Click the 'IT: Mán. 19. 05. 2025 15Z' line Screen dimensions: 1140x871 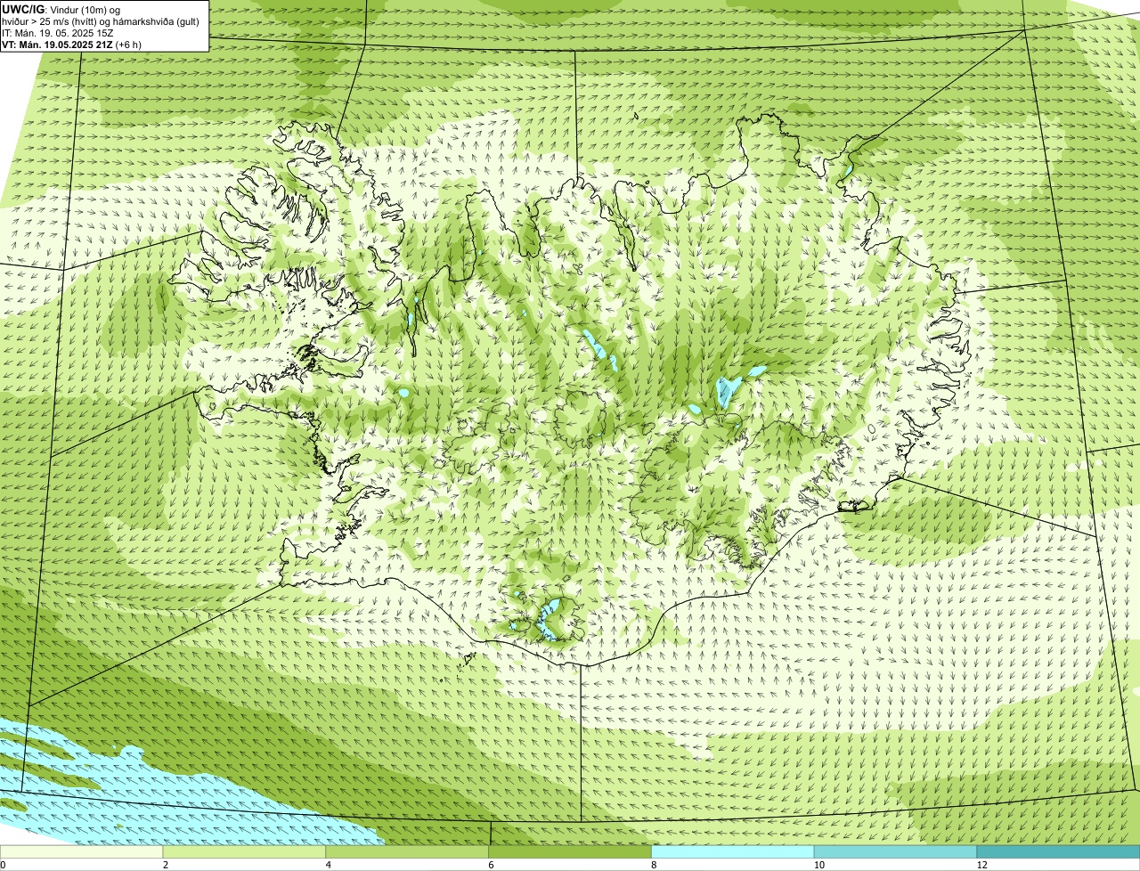point(57,33)
